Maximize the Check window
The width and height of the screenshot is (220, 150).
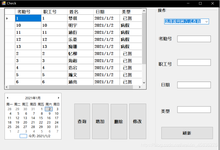200,3
